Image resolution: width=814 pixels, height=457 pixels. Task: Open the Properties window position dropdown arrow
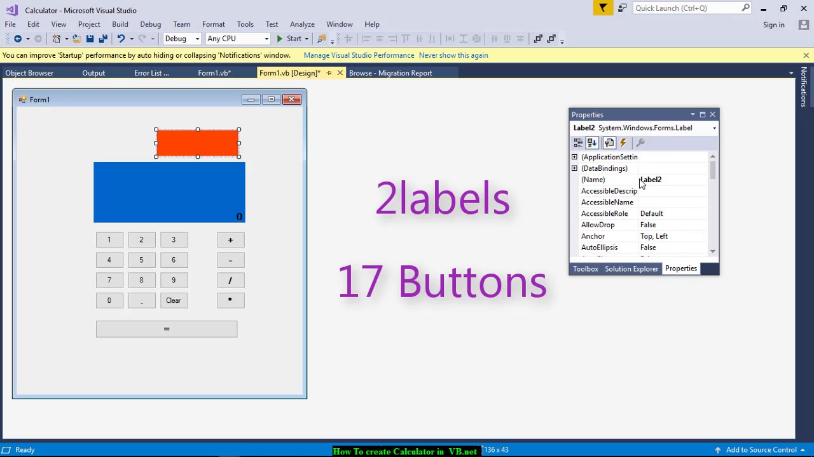click(x=693, y=115)
